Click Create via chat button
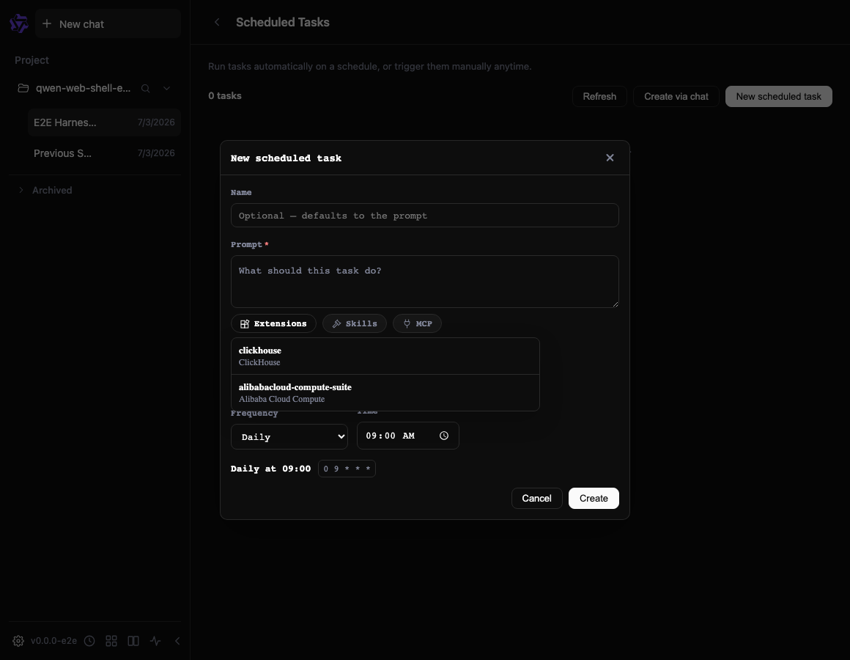Screen dimensions: 850x660 pyautogui.click(x=676, y=97)
